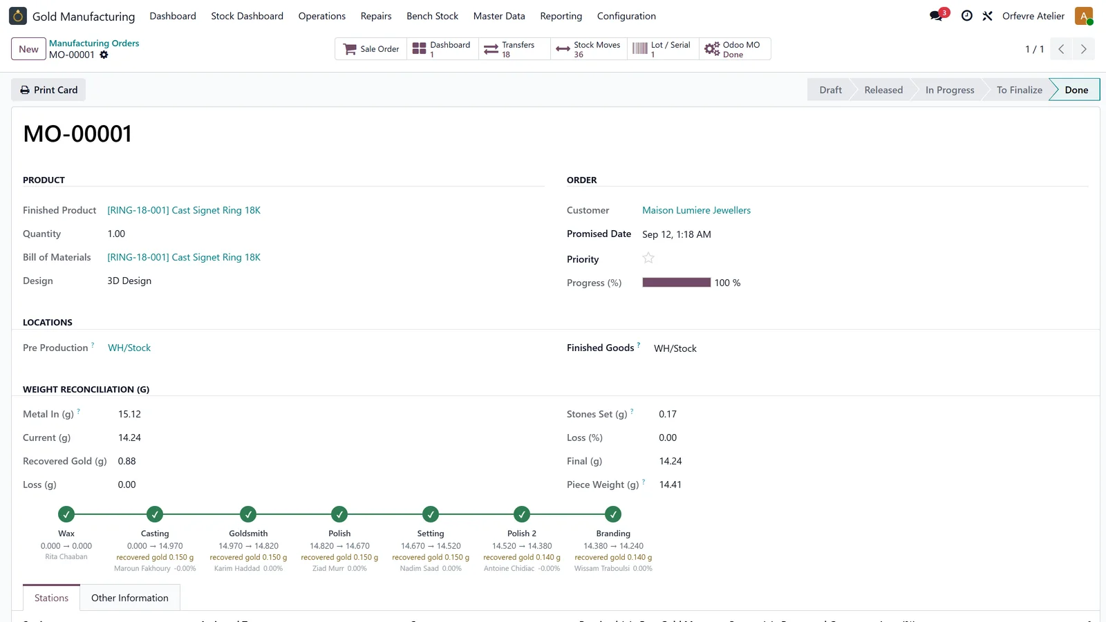The image size is (1106, 622).
Task: Click the Gold Manufacturing app logo icon
Action: (x=18, y=16)
